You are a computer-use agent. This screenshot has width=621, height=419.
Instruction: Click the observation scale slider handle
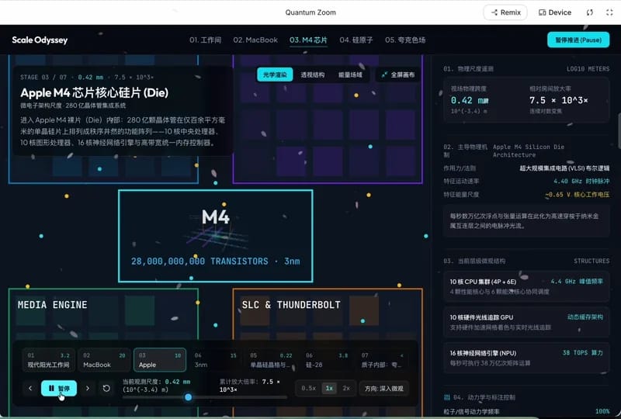click(x=189, y=396)
